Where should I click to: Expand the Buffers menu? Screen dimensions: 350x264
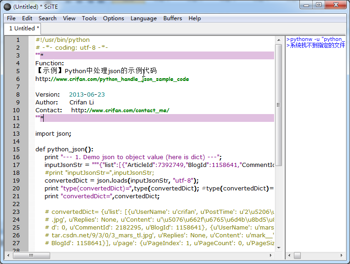[172, 18]
